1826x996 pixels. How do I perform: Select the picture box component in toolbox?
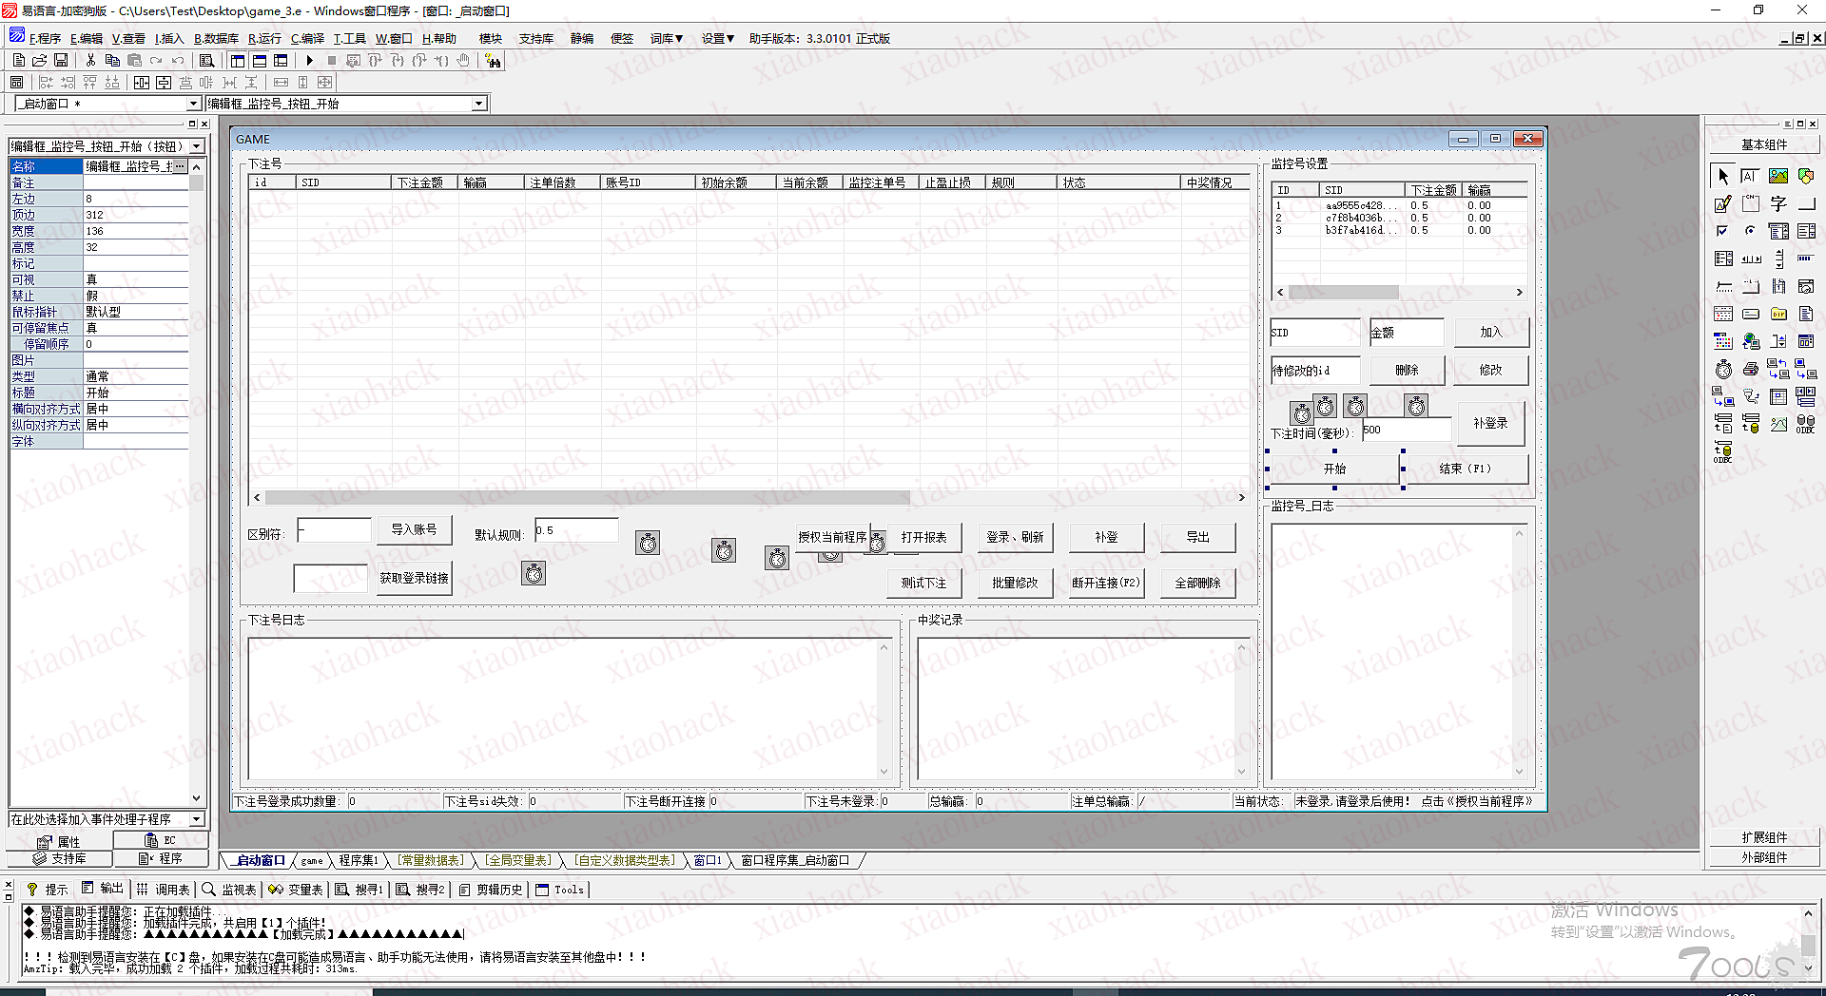click(x=1777, y=177)
